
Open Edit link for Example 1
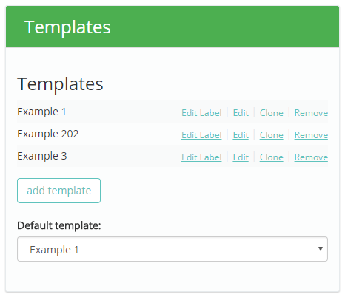click(x=241, y=113)
